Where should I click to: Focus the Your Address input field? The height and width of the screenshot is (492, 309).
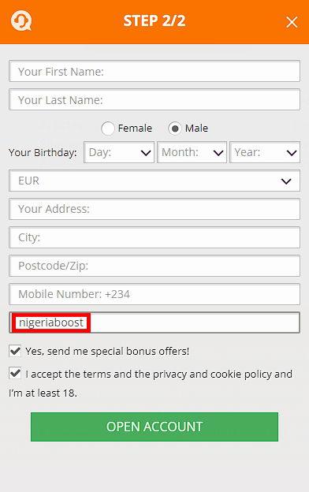coord(154,209)
